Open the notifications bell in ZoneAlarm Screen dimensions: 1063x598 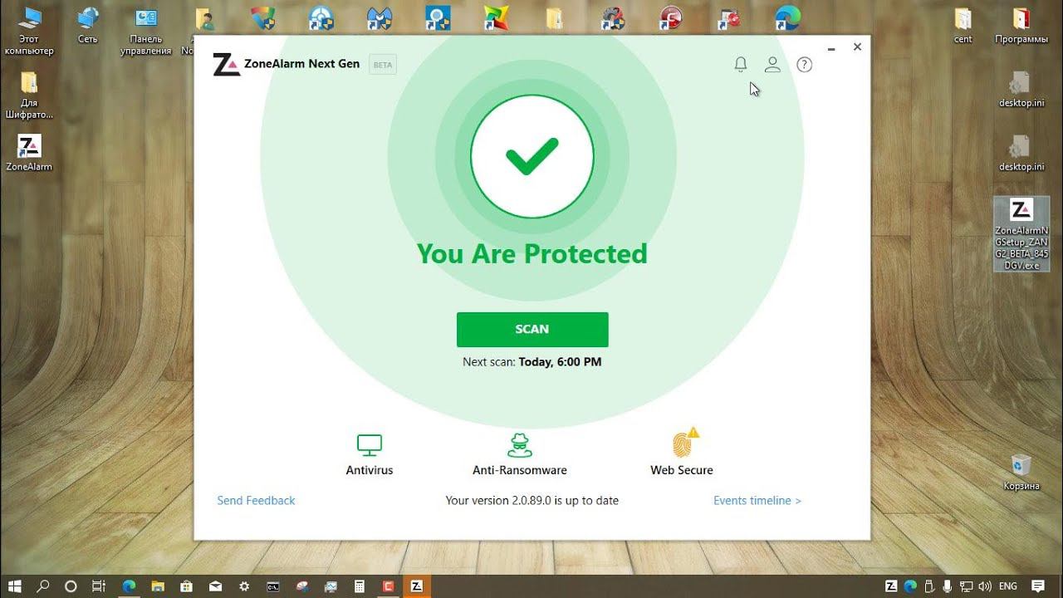741,64
